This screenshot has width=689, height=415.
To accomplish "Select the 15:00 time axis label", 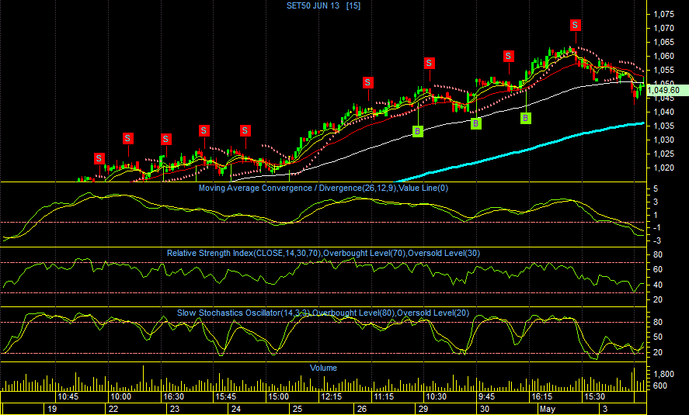I will click(x=279, y=397).
